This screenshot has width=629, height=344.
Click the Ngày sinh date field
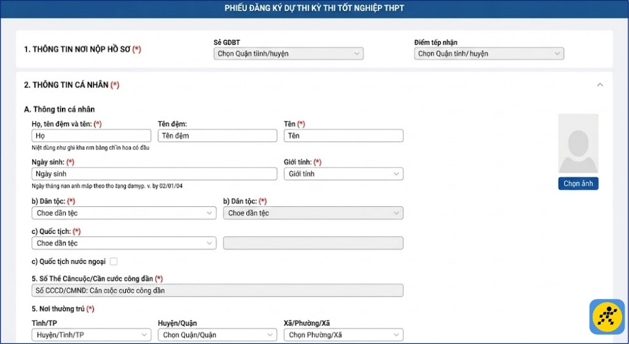click(x=154, y=174)
